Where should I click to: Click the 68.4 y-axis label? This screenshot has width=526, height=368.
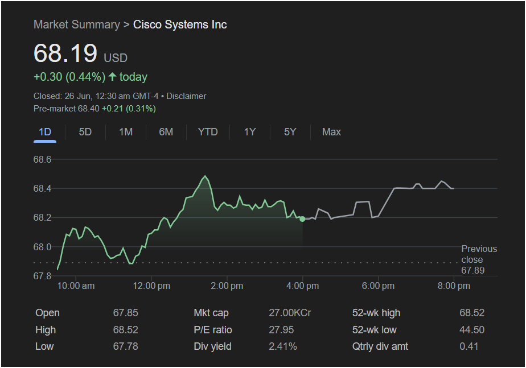coord(42,189)
